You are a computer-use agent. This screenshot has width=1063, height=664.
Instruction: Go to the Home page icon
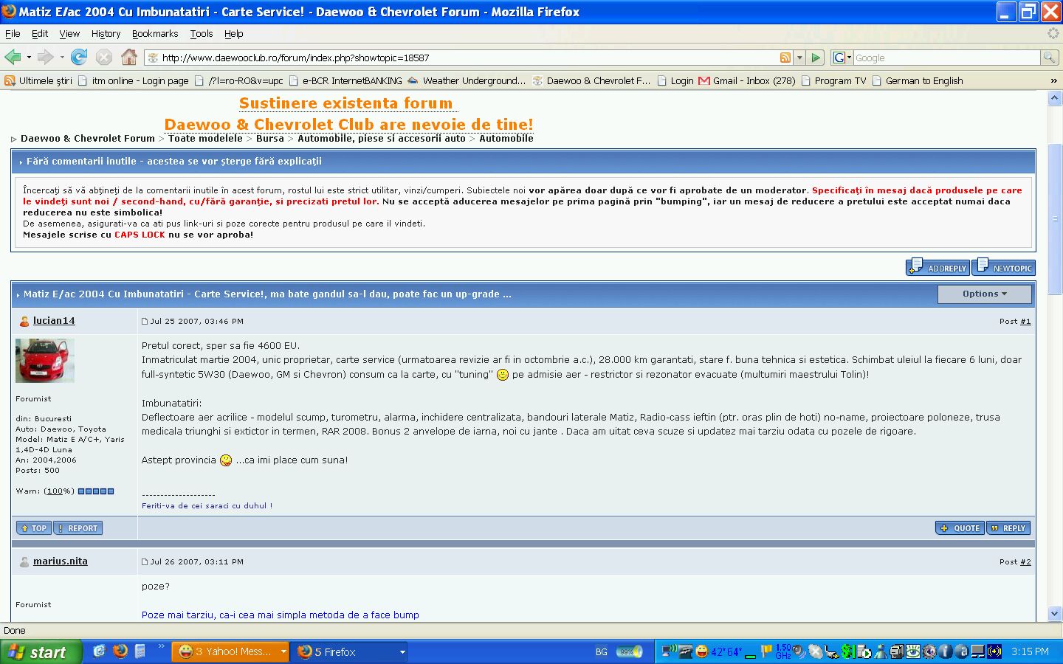[x=129, y=57]
